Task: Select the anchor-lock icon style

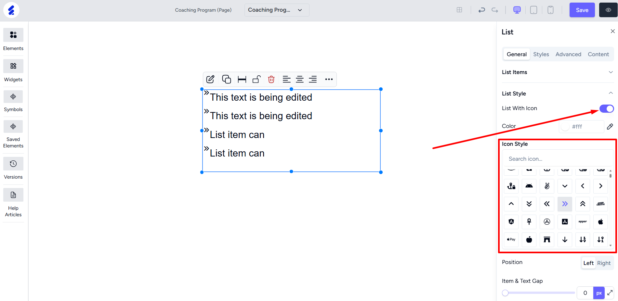Action: pyautogui.click(x=511, y=186)
